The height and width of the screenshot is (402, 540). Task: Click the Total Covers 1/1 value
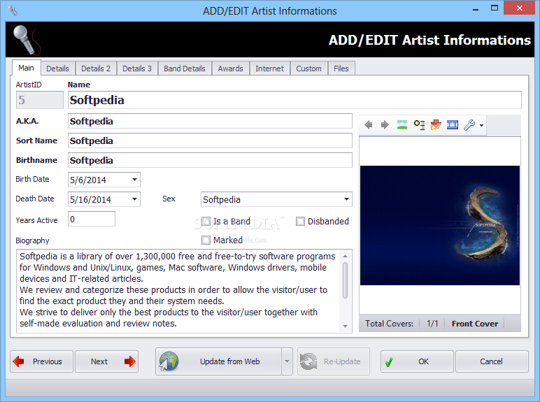point(432,324)
